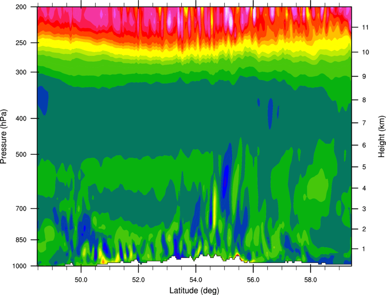386x295 pixels.
Task: Click the 'Height (km)' axis title
Action: tap(381, 137)
